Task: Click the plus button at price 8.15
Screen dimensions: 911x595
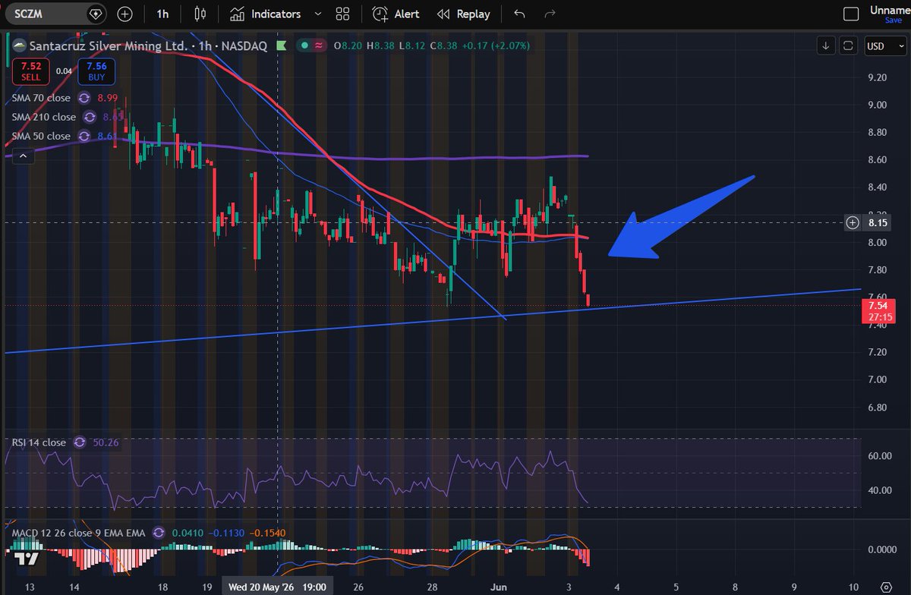Action: 853,222
